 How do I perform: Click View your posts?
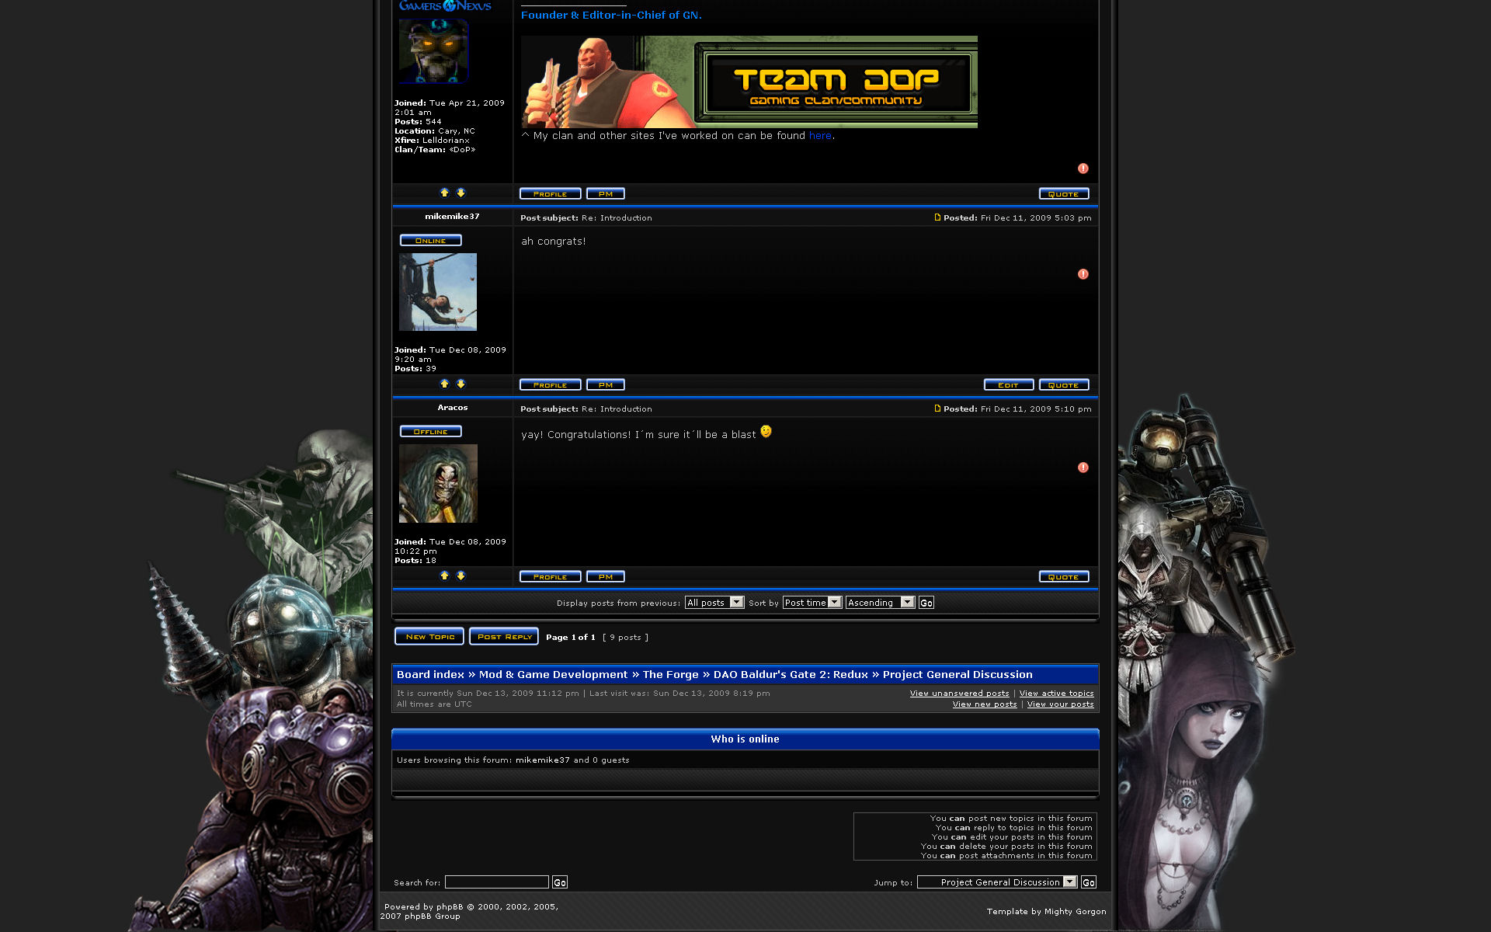click(x=1060, y=704)
